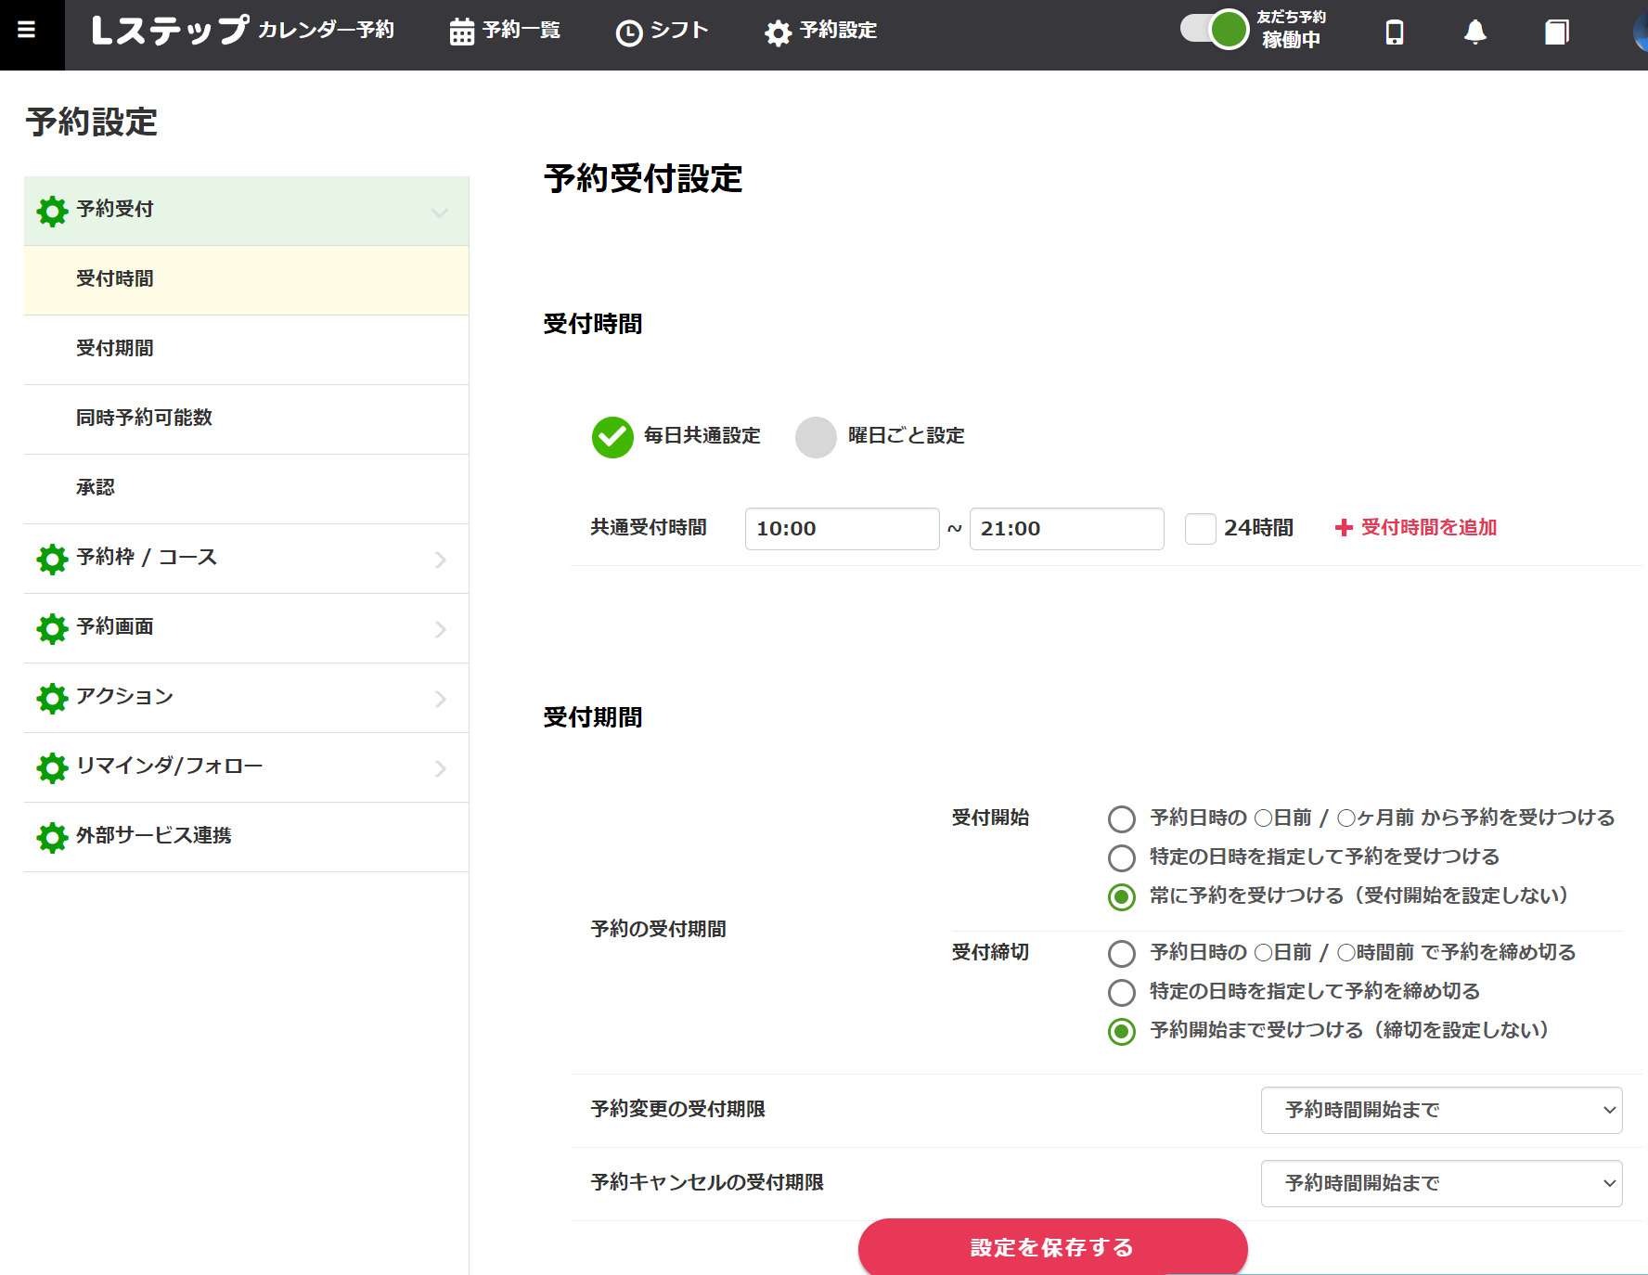The width and height of the screenshot is (1648, 1275).
Task: Open notifications bell icon
Action: (1474, 32)
